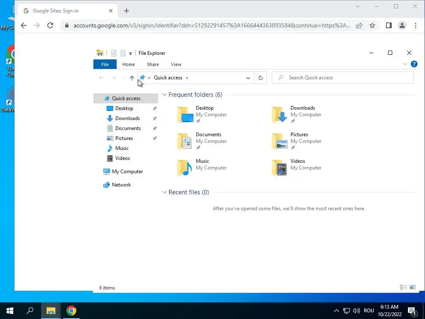Click the pin icon beside Desktop in sidebar
This screenshot has width=425, height=319.
click(x=154, y=108)
